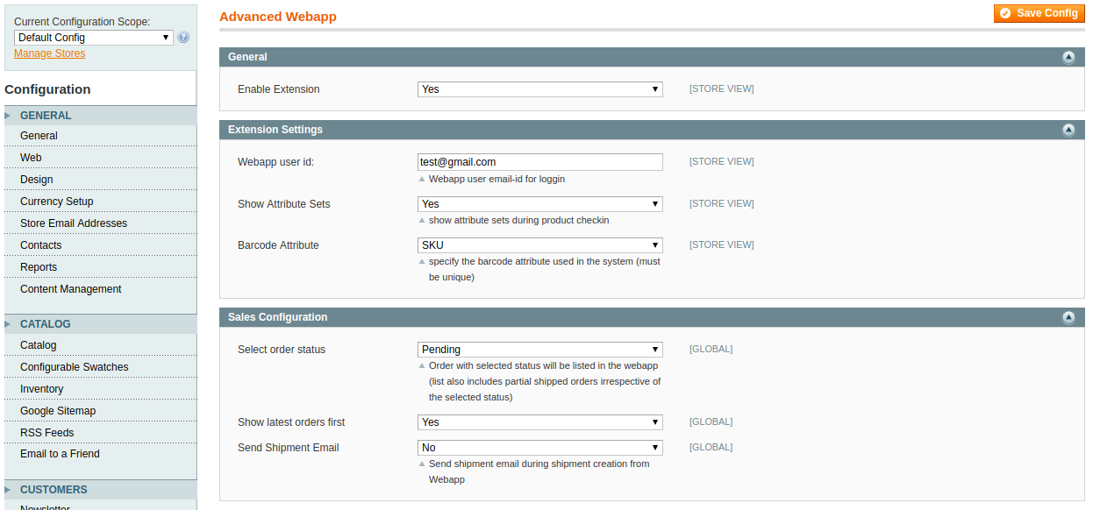
Task: Open the Enable Extension dropdown
Action: tap(539, 89)
